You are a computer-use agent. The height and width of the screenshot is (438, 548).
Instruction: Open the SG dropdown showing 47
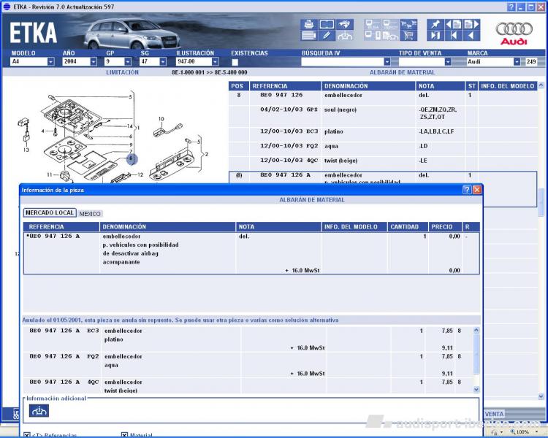coord(163,62)
